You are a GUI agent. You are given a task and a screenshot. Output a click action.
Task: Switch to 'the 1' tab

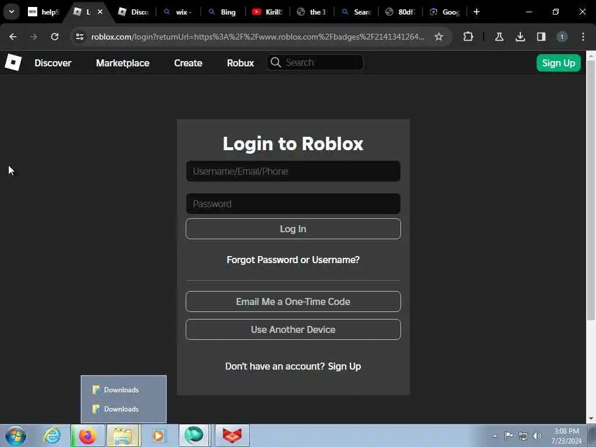tap(312, 12)
